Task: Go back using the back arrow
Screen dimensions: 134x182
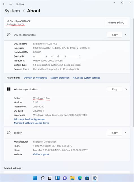Action: tap(4, 4)
